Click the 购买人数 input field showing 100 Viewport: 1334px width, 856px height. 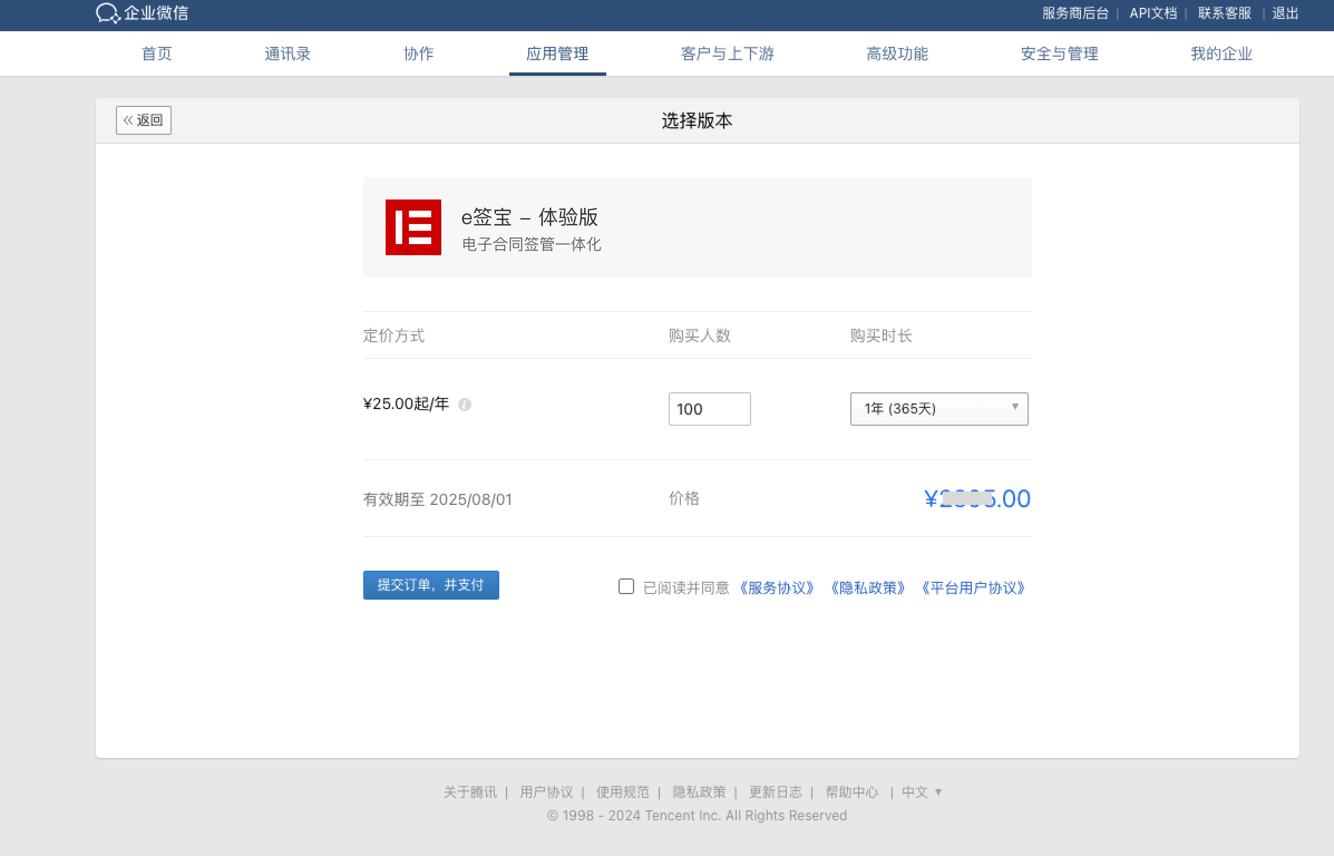(x=709, y=409)
